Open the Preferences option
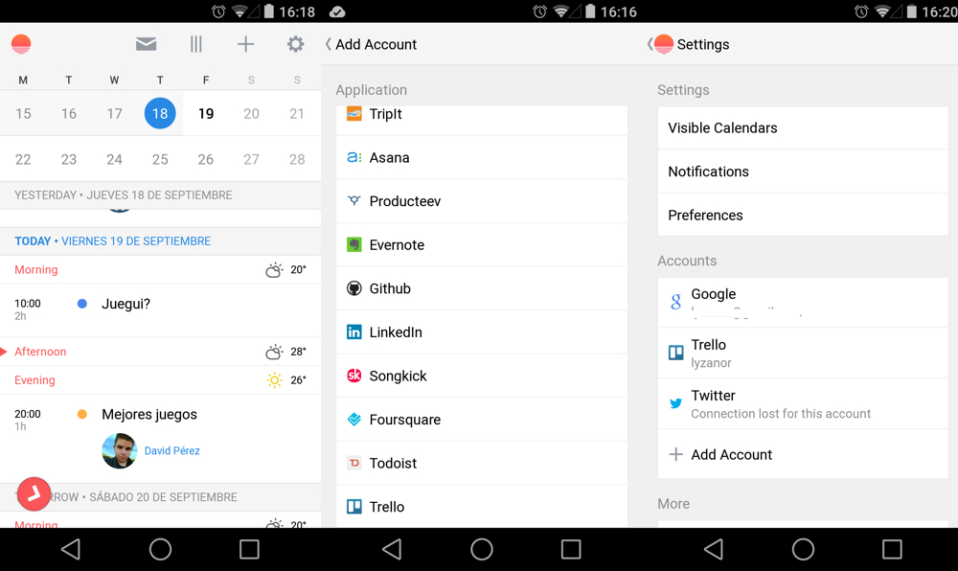 click(x=803, y=216)
